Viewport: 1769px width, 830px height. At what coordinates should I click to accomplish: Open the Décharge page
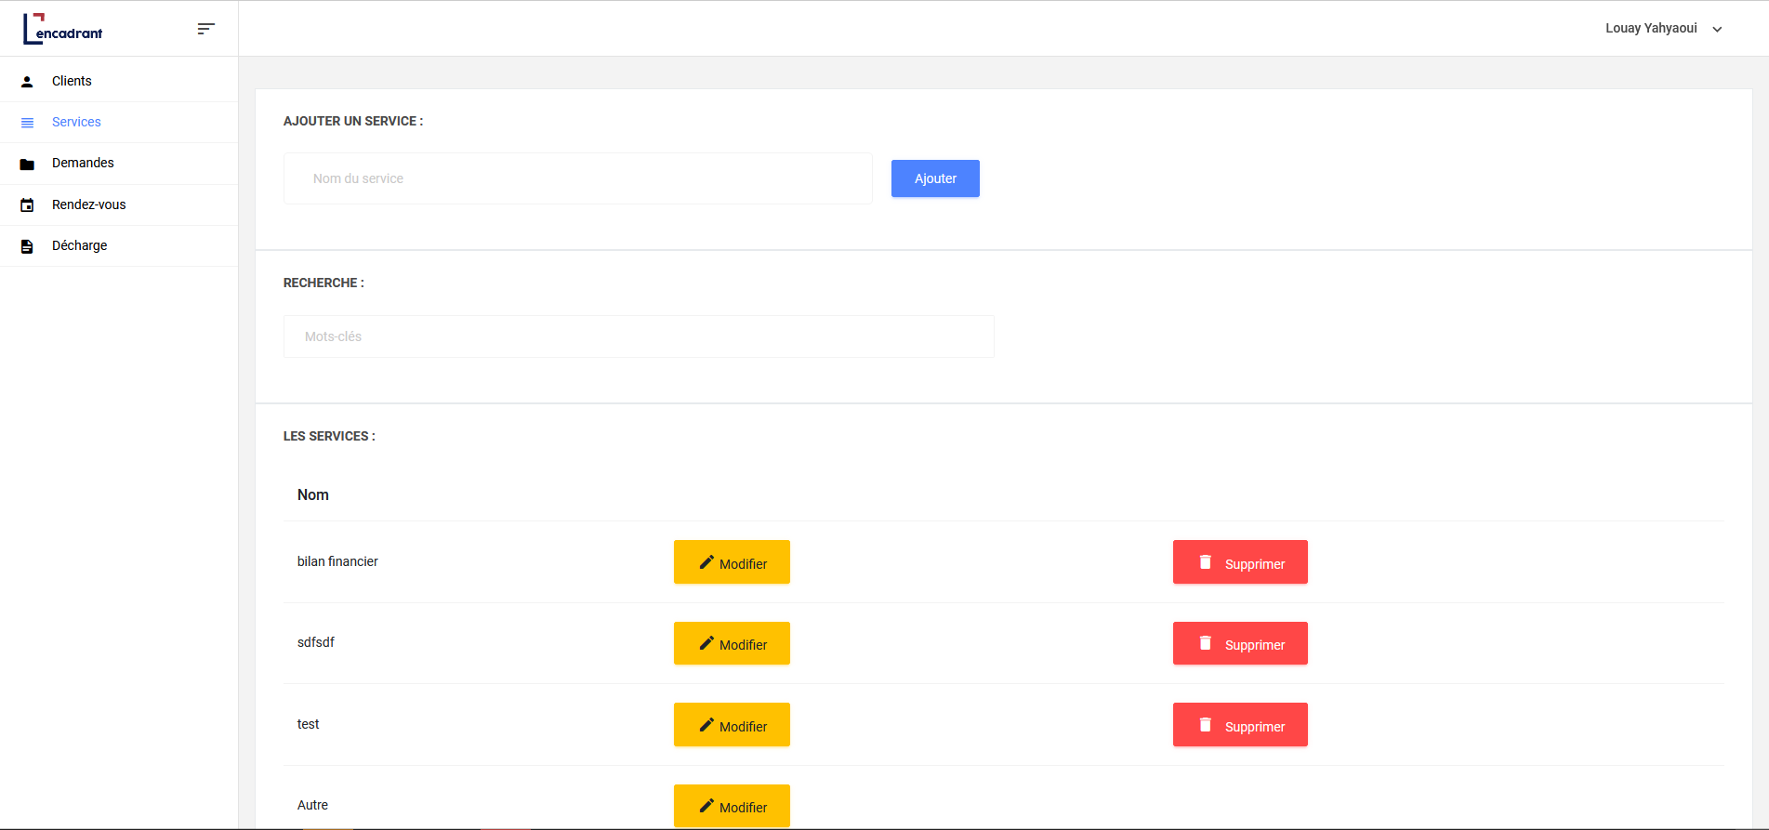point(119,245)
